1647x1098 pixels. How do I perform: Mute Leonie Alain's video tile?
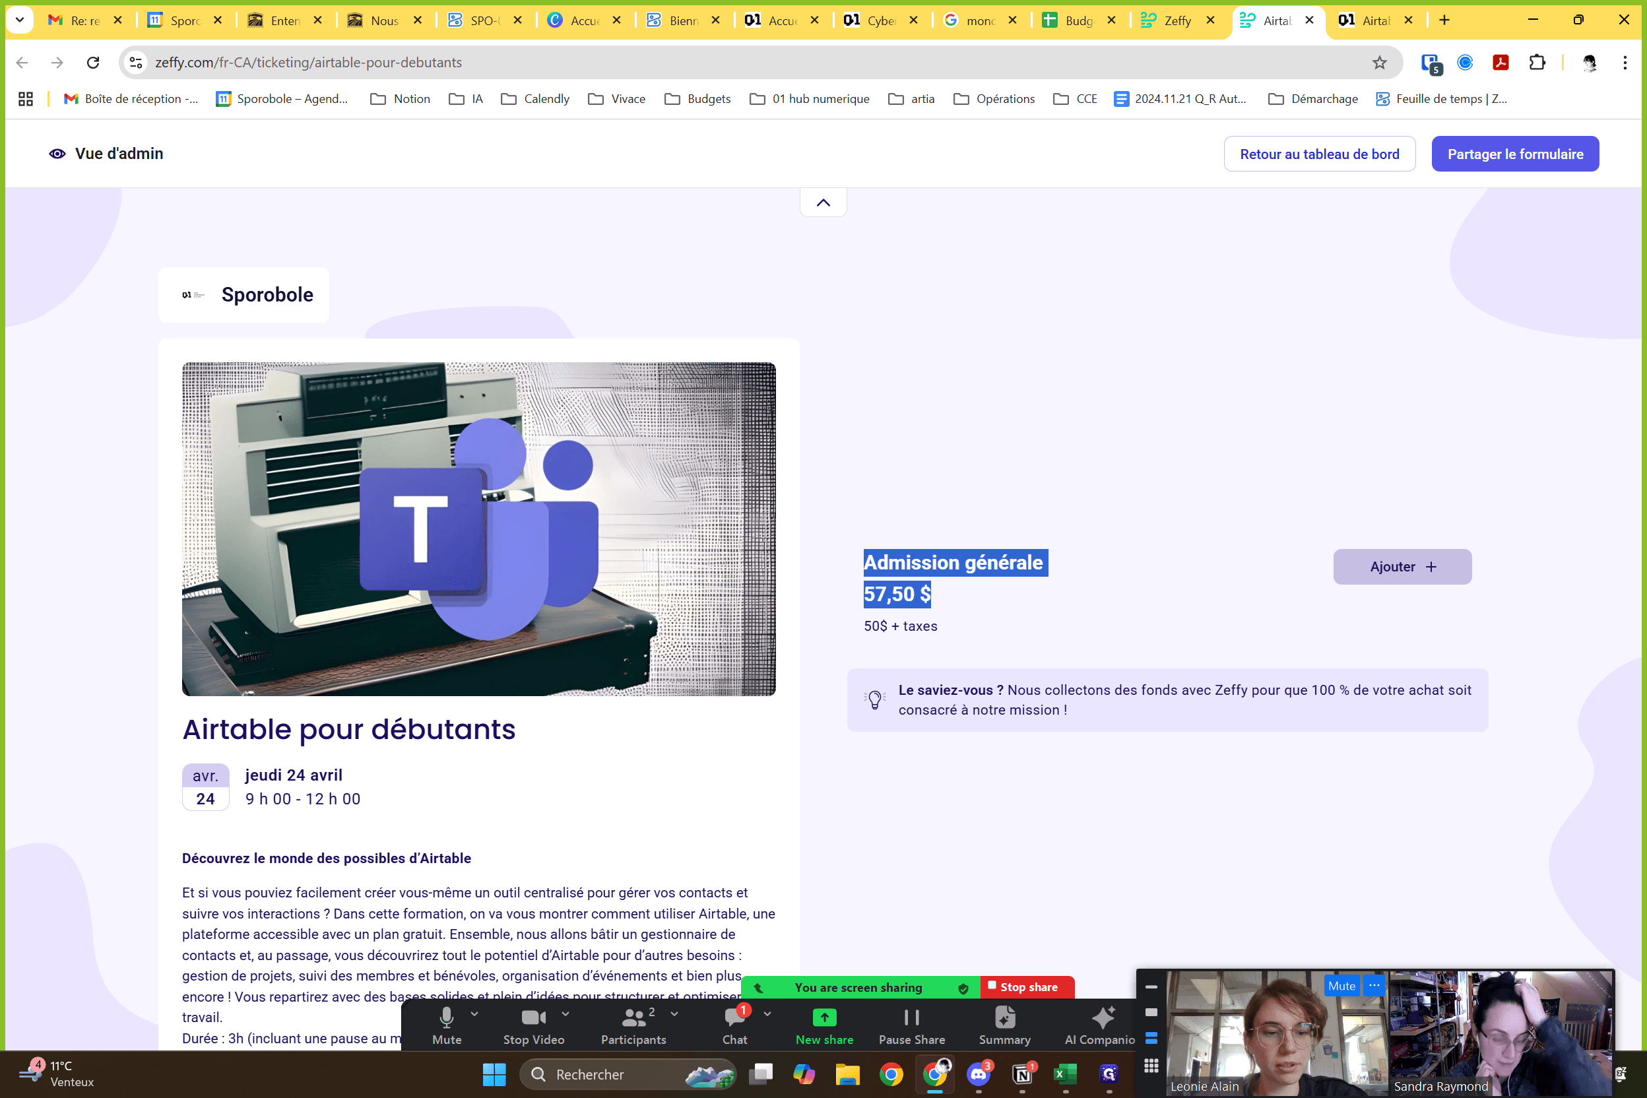[x=1341, y=985]
